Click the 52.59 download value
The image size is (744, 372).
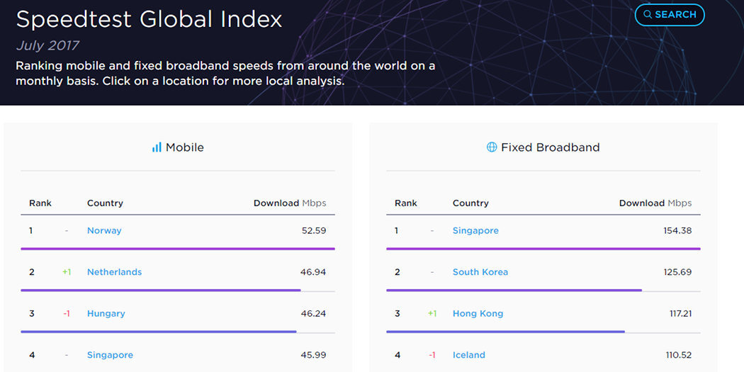coord(314,230)
